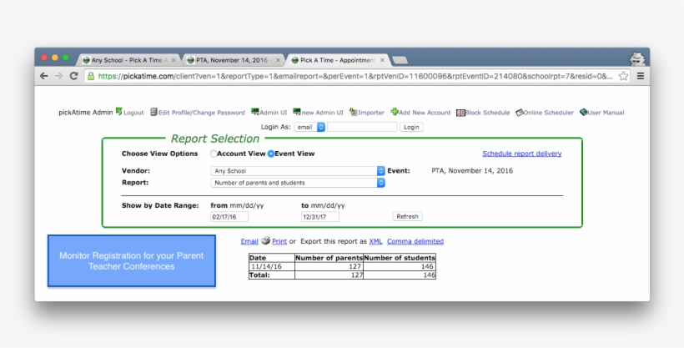Select the Account View radio button
684x348 pixels.
point(214,154)
